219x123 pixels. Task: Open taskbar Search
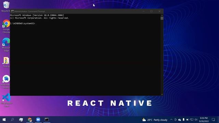pos(12,120)
